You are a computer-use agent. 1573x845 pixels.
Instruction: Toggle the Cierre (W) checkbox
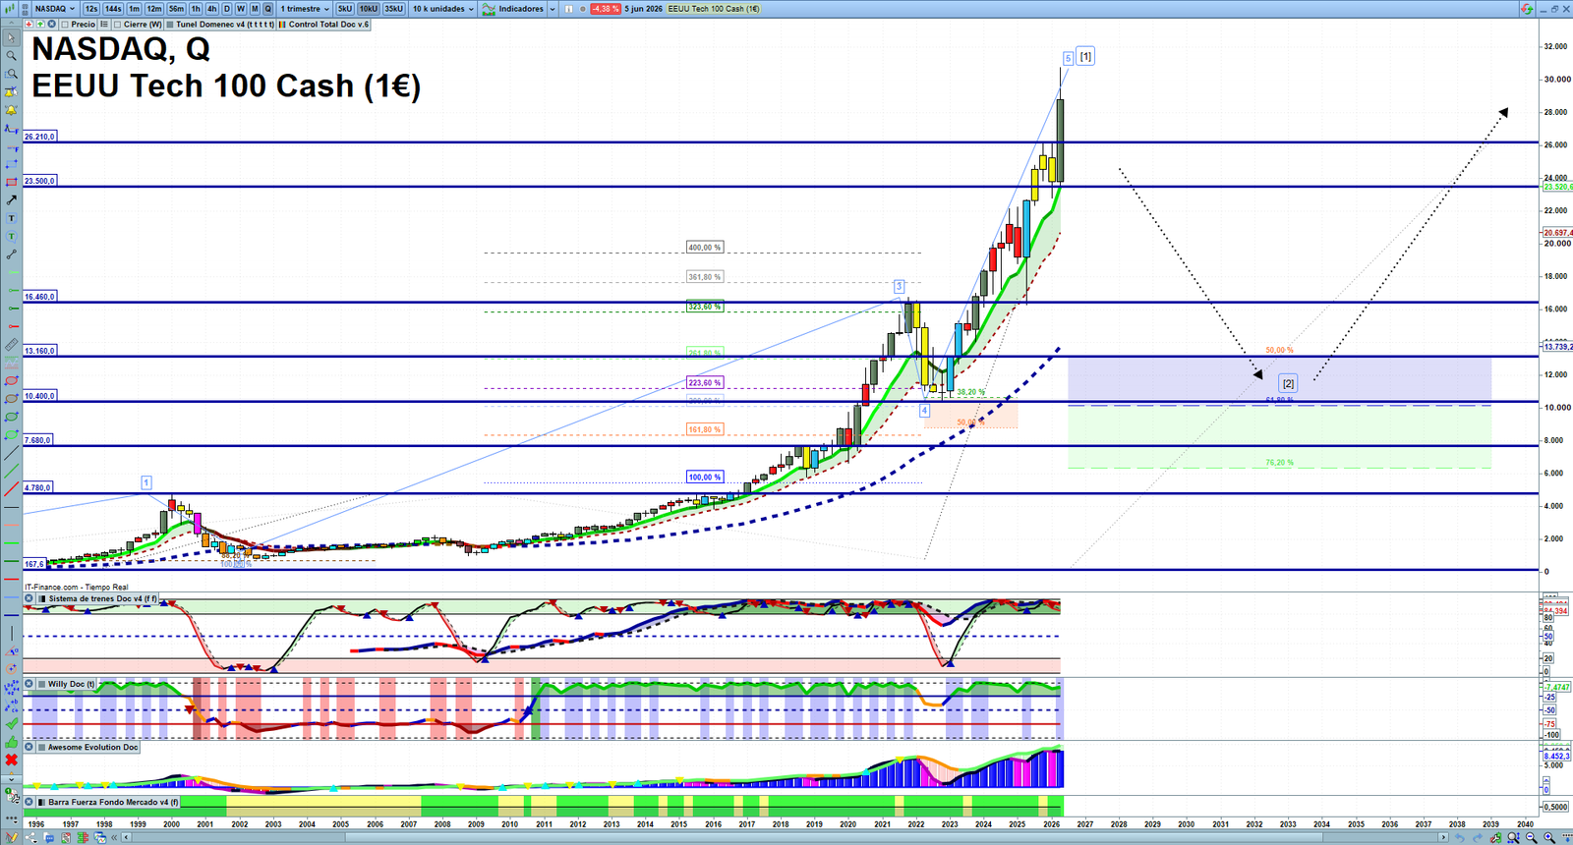click(x=117, y=25)
